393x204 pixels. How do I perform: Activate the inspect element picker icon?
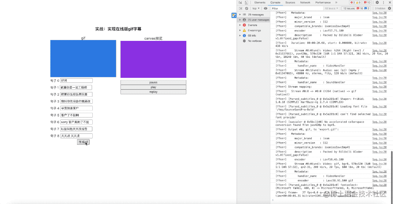point(241,2)
